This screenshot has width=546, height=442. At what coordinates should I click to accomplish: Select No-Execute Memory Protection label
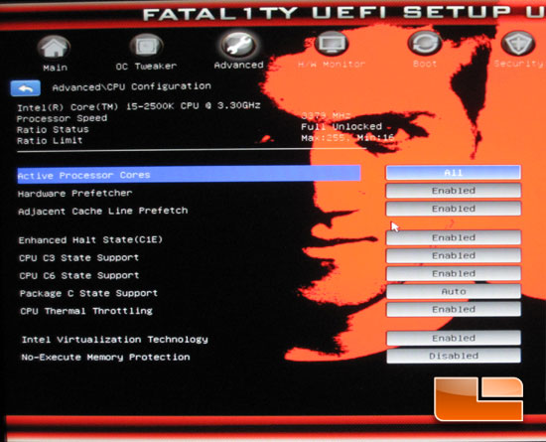click(105, 358)
